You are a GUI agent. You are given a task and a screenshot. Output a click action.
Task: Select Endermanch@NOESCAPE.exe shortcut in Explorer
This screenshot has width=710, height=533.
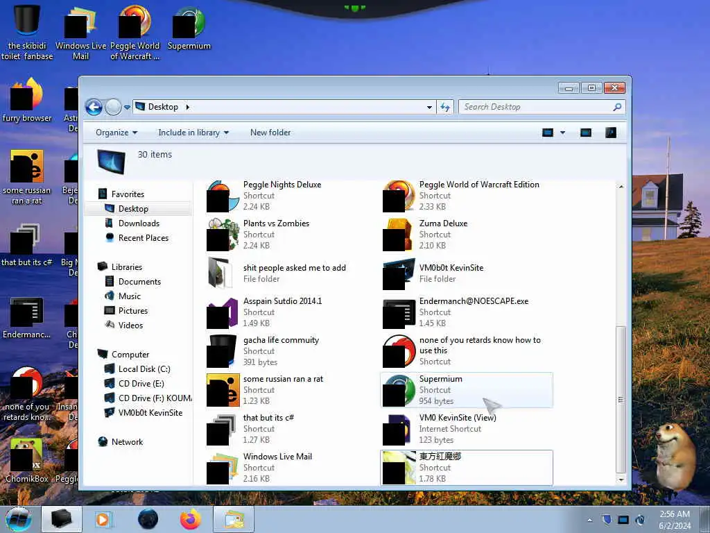pos(467,312)
